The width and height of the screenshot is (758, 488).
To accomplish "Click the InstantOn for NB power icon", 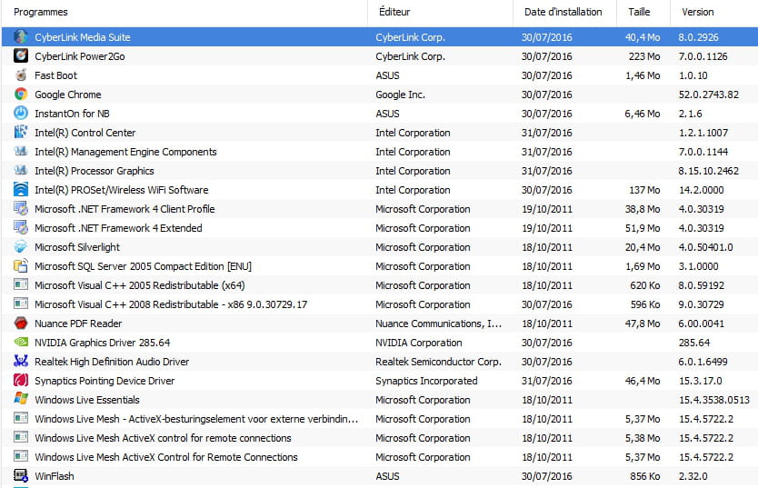I will tap(20, 113).
